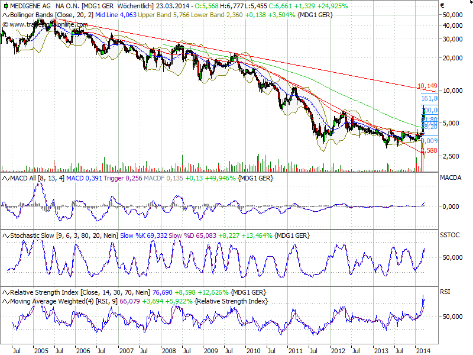The height and width of the screenshot is (355, 473).
Task: Click the Mid Line 4,063 value
Action: pyautogui.click(x=116, y=15)
